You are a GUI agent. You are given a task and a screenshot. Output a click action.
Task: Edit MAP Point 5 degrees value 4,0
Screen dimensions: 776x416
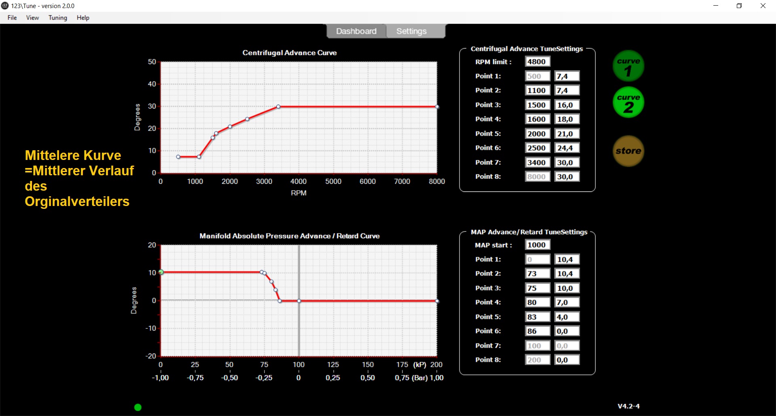(x=567, y=317)
